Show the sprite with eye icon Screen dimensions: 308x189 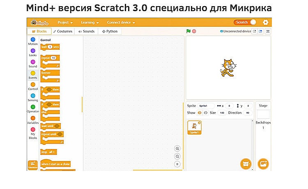coord(200,113)
